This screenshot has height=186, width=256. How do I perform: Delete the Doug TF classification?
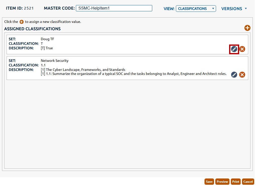(x=242, y=49)
